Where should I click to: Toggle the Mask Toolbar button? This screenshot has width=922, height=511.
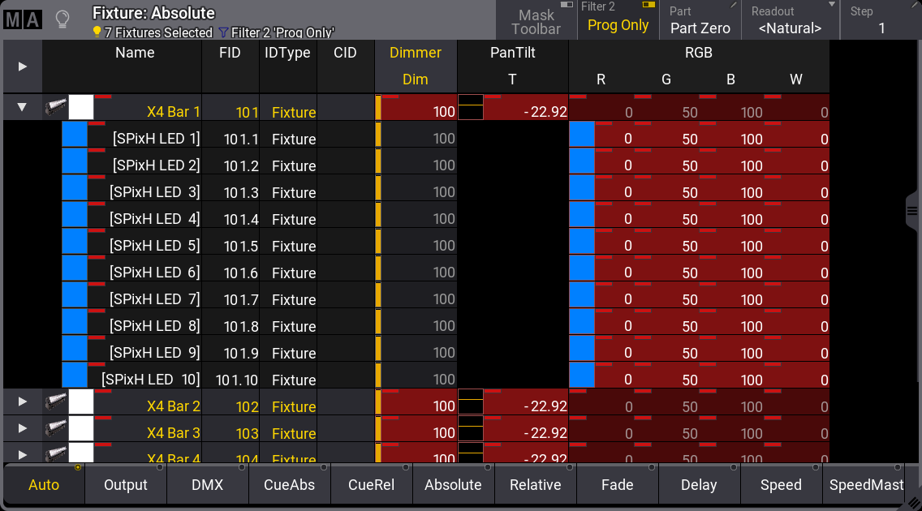536,21
